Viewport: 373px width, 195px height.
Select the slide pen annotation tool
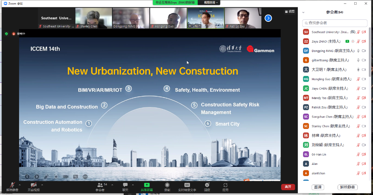[x=46, y=177]
